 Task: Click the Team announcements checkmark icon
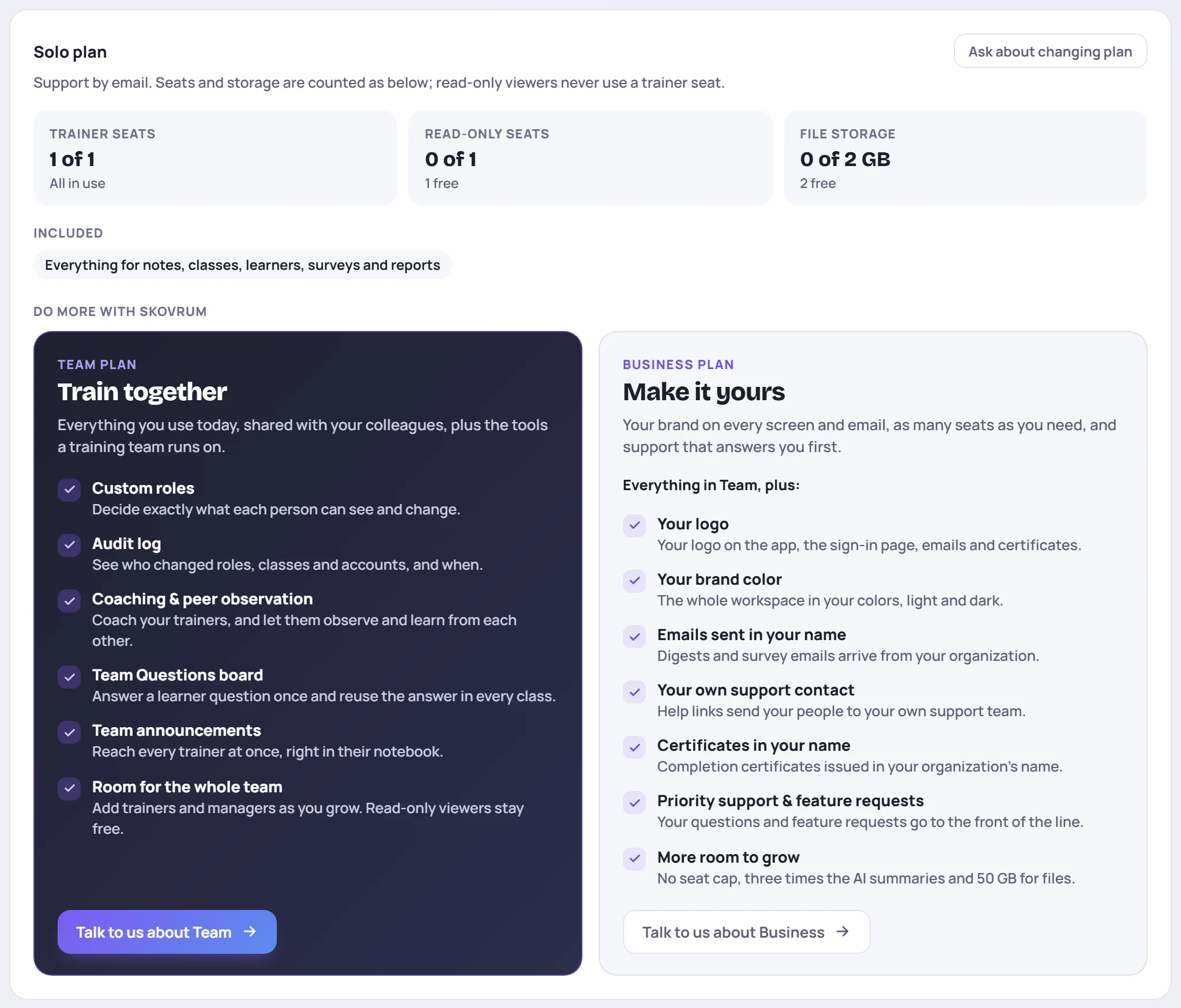pos(69,732)
